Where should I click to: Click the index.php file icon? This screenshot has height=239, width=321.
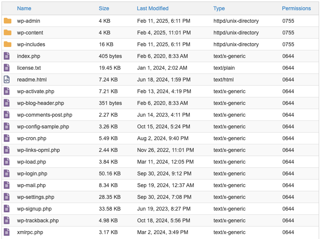click(x=7, y=56)
